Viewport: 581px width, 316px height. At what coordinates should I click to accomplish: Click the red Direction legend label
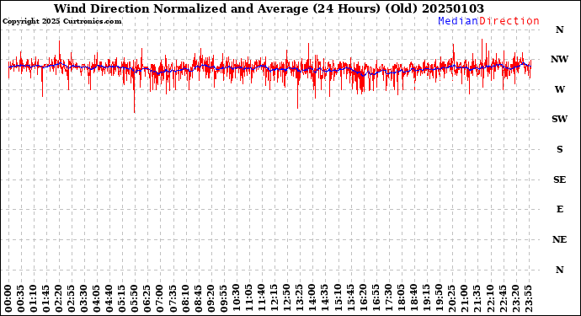click(x=509, y=21)
